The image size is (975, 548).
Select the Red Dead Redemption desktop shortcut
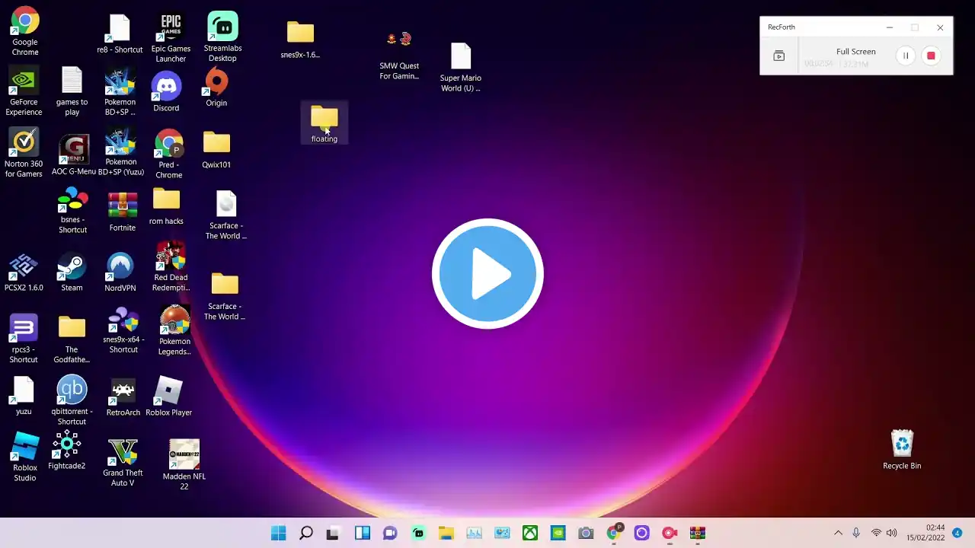tap(171, 267)
